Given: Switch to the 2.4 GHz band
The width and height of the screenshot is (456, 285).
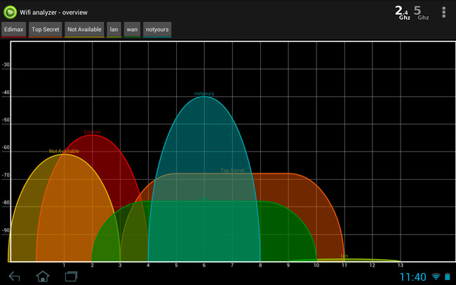Looking at the screenshot, I should (x=403, y=13).
